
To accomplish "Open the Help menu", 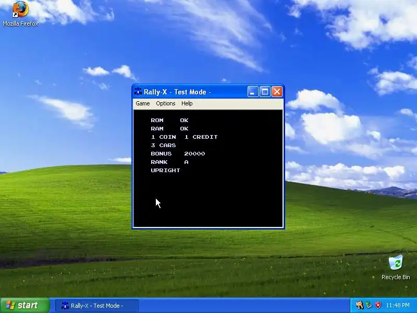I will tap(187, 103).
